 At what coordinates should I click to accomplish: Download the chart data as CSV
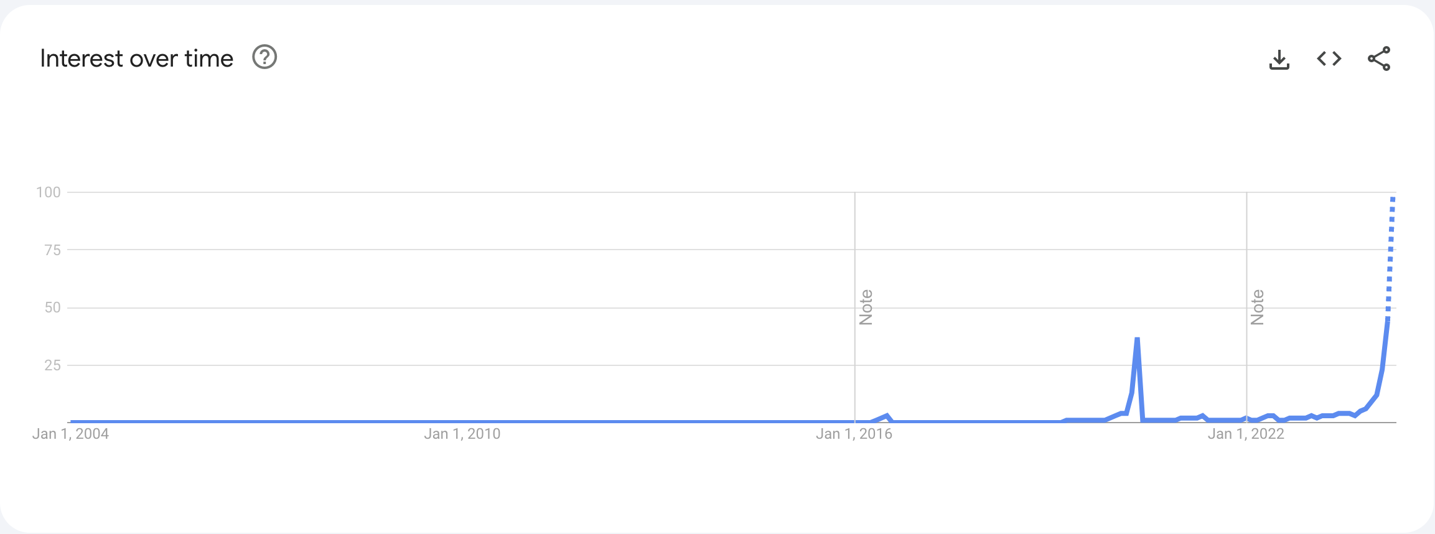pyautogui.click(x=1279, y=60)
